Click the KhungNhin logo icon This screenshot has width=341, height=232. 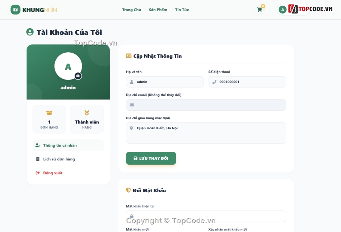click(15, 10)
